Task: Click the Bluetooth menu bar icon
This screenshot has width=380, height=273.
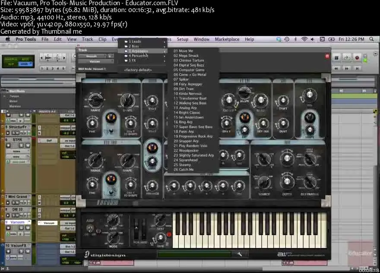Action: click(295, 39)
